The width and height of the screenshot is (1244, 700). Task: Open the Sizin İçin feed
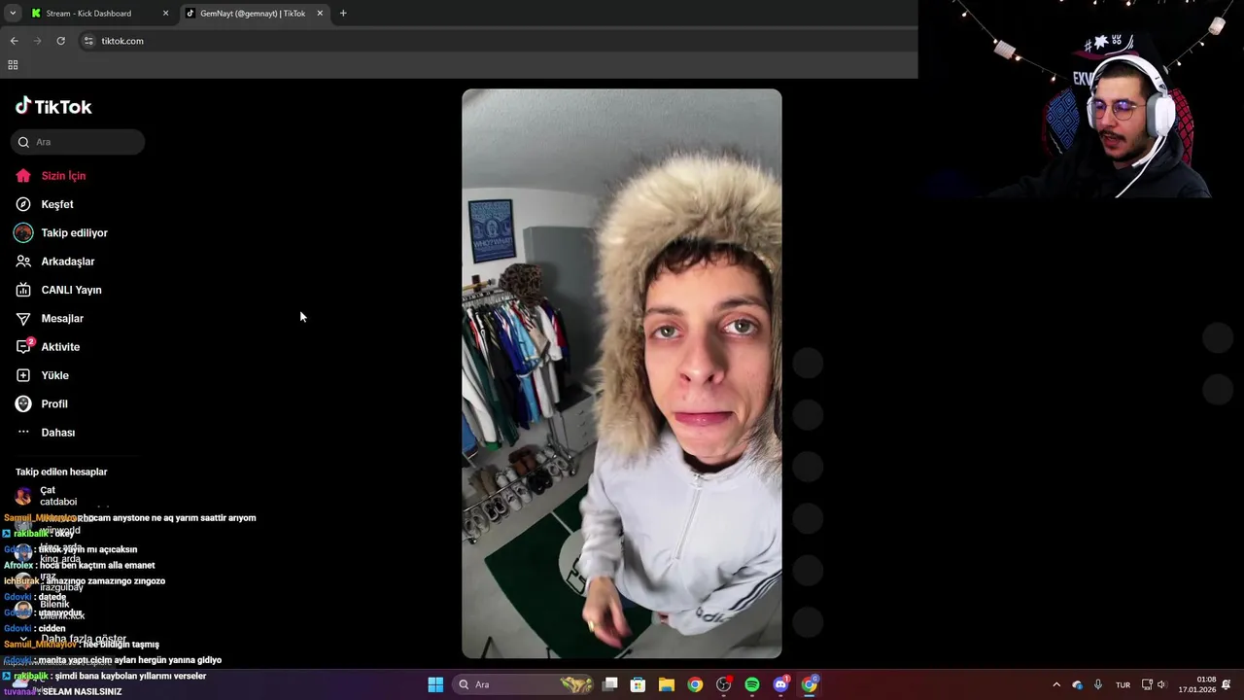pyautogui.click(x=51, y=176)
